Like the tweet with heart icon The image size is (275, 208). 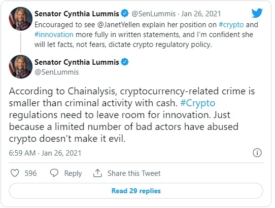tap(15, 173)
